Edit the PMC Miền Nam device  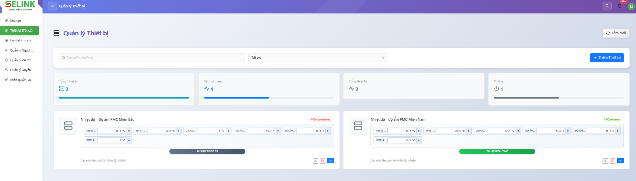605,161
